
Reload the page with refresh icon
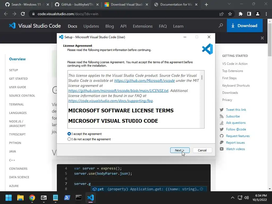pos(23,14)
